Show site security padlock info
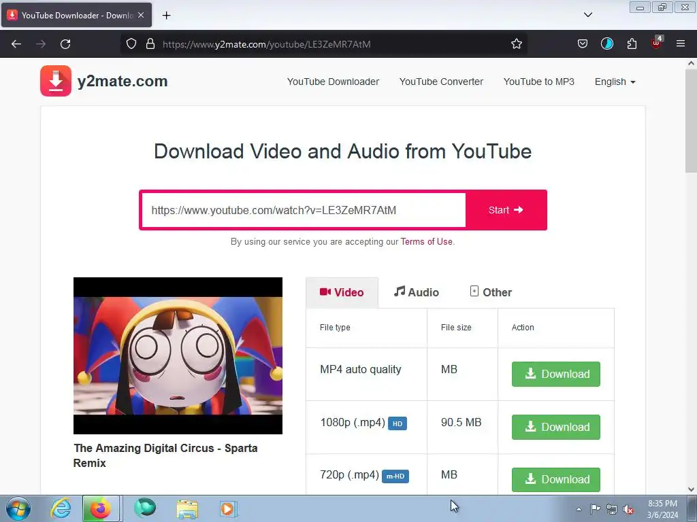The image size is (697, 522). 150,43
